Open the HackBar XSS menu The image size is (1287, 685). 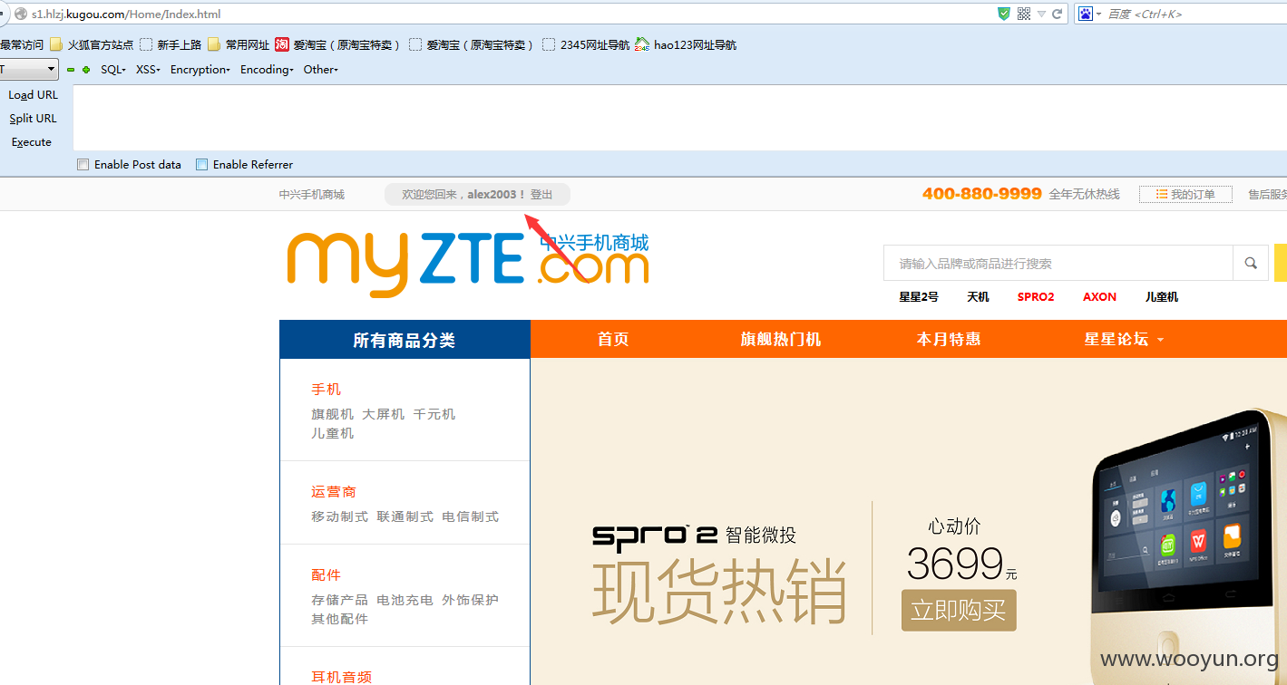click(x=148, y=70)
